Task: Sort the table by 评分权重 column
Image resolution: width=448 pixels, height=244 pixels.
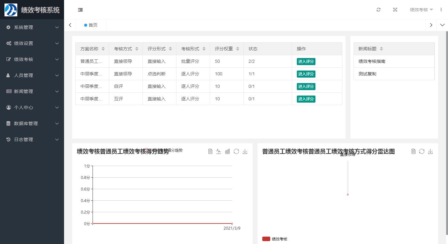Action: 238,49
